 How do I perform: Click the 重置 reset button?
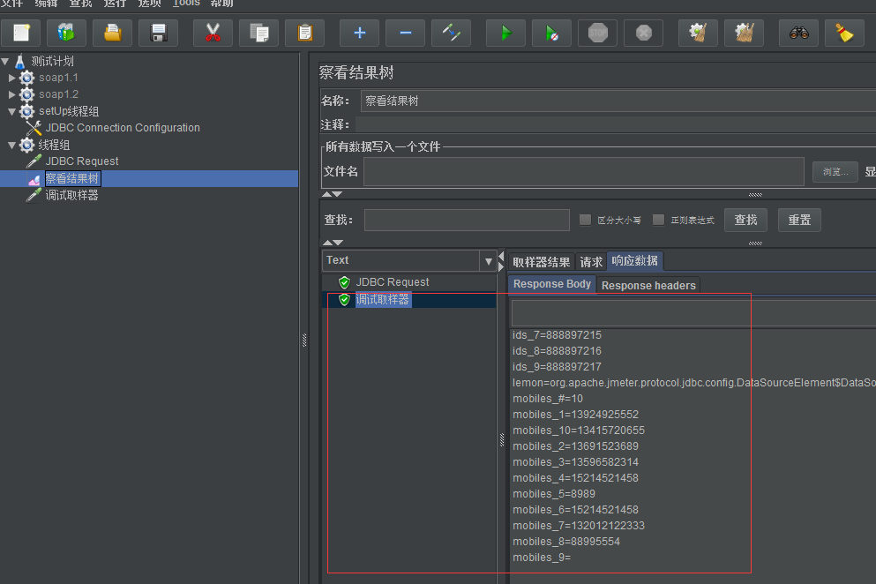799,220
